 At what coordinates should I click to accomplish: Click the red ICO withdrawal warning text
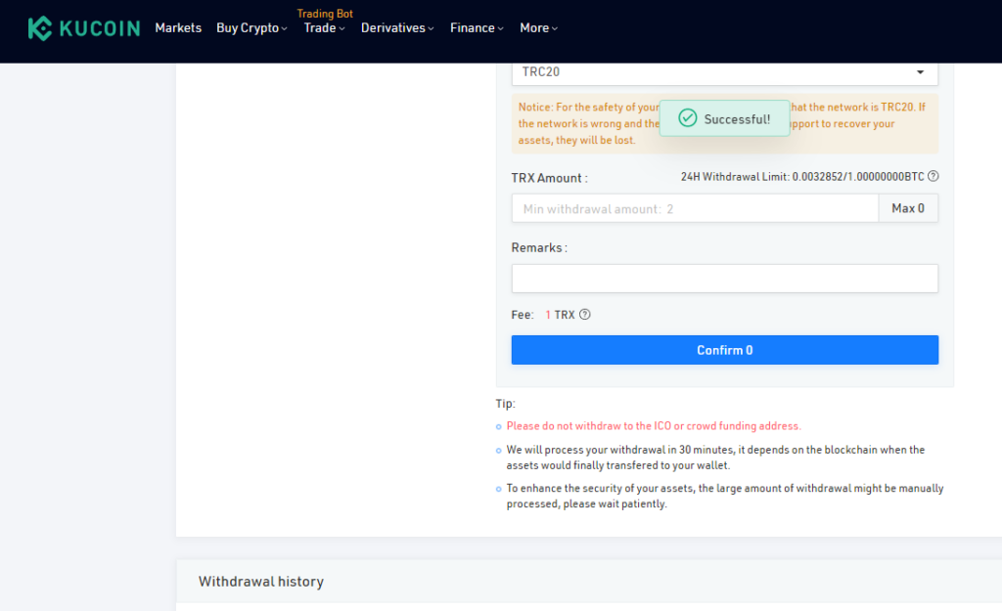click(x=653, y=426)
